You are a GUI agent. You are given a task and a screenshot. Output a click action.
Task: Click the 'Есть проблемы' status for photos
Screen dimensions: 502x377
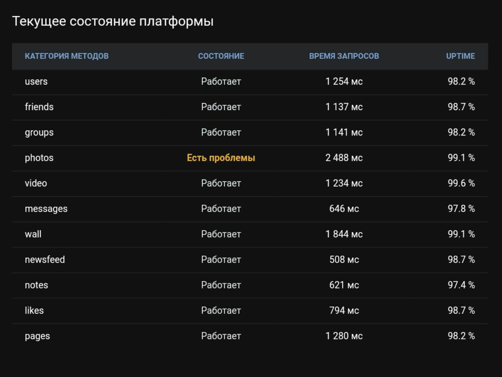221,158
